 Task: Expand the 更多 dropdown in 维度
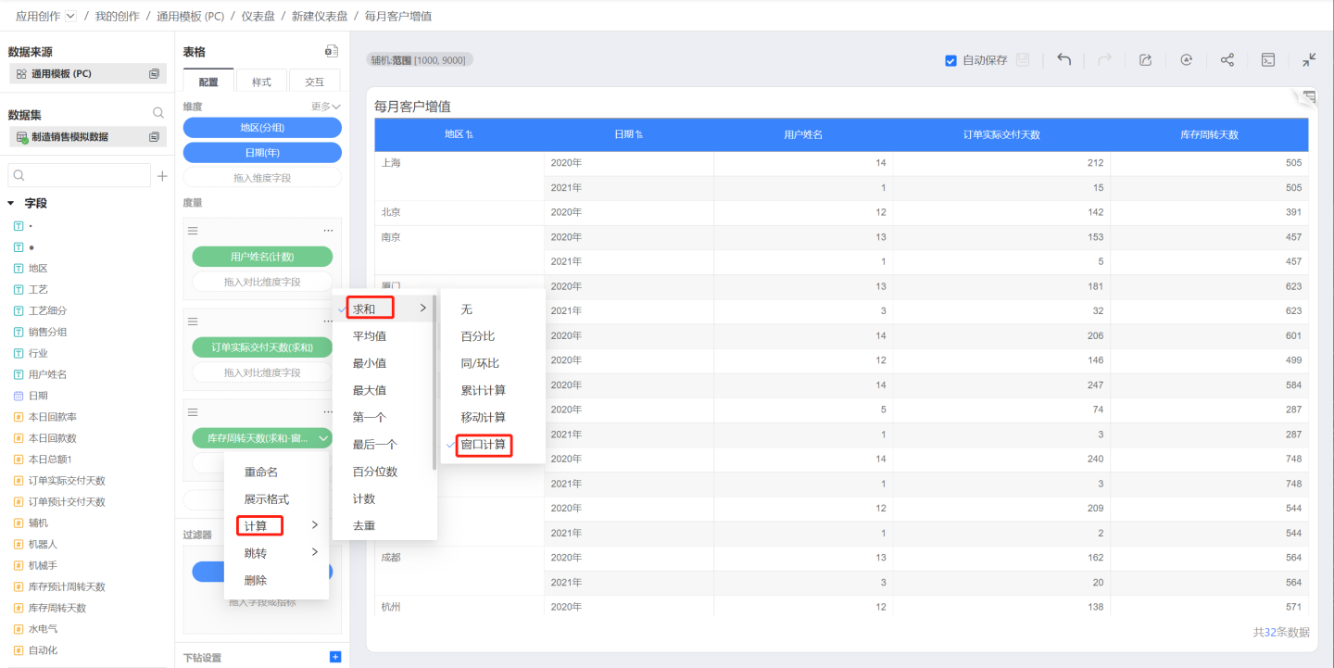326,107
